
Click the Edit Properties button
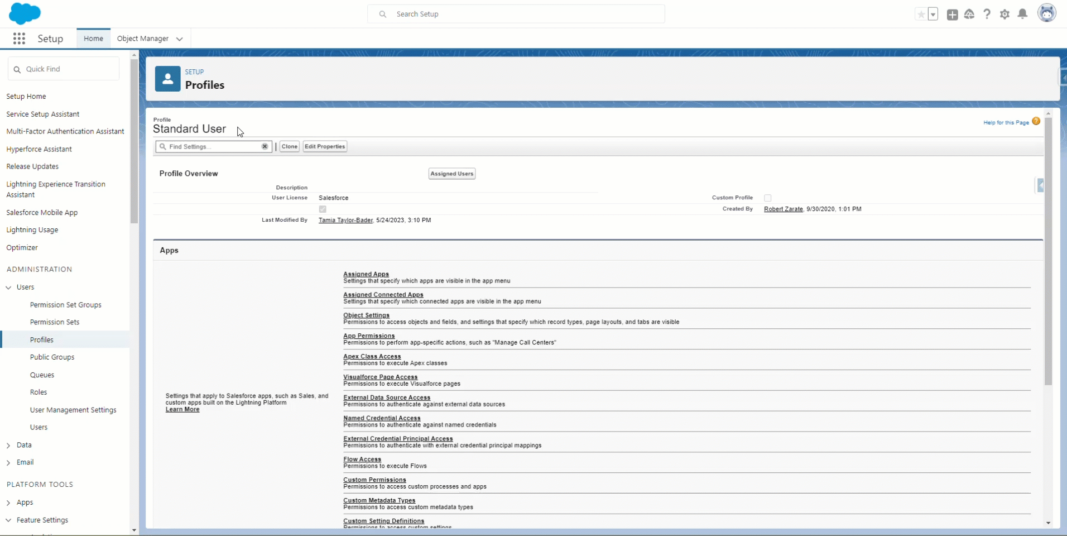click(325, 146)
